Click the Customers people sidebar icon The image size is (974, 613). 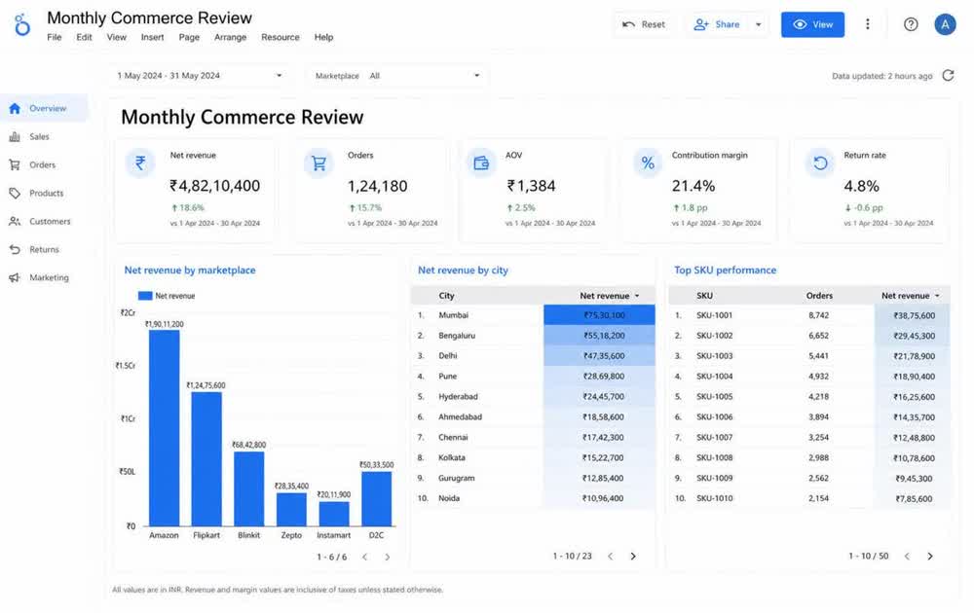click(x=15, y=222)
